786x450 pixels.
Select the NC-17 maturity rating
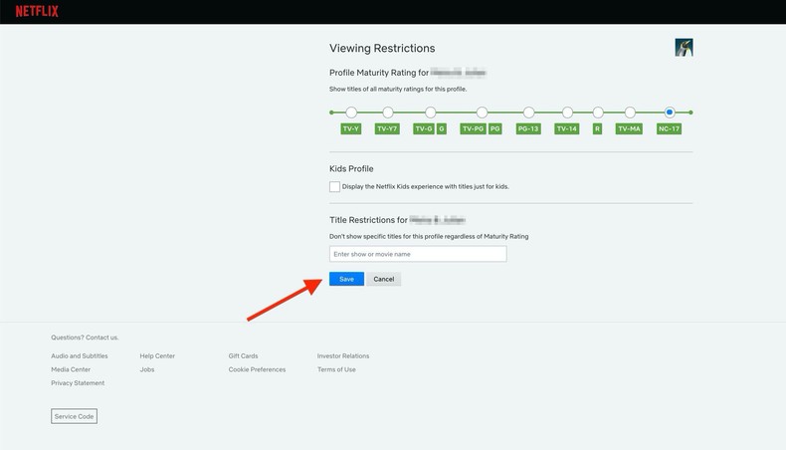coord(670,112)
